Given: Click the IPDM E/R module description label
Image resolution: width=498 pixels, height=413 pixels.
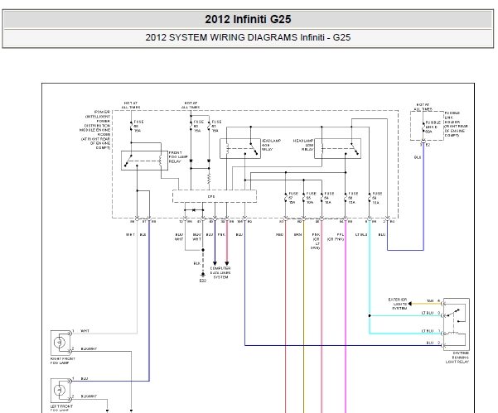Looking at the screenshot, I should click(x=95, y=130).
